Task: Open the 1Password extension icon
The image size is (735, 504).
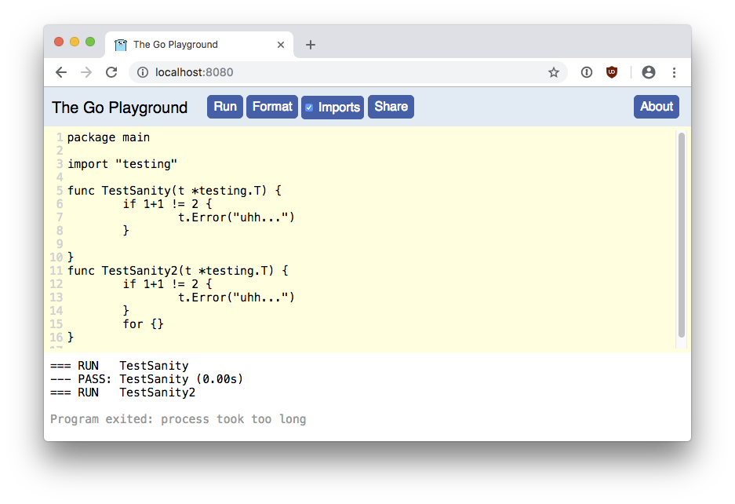Action: point(587,72)
